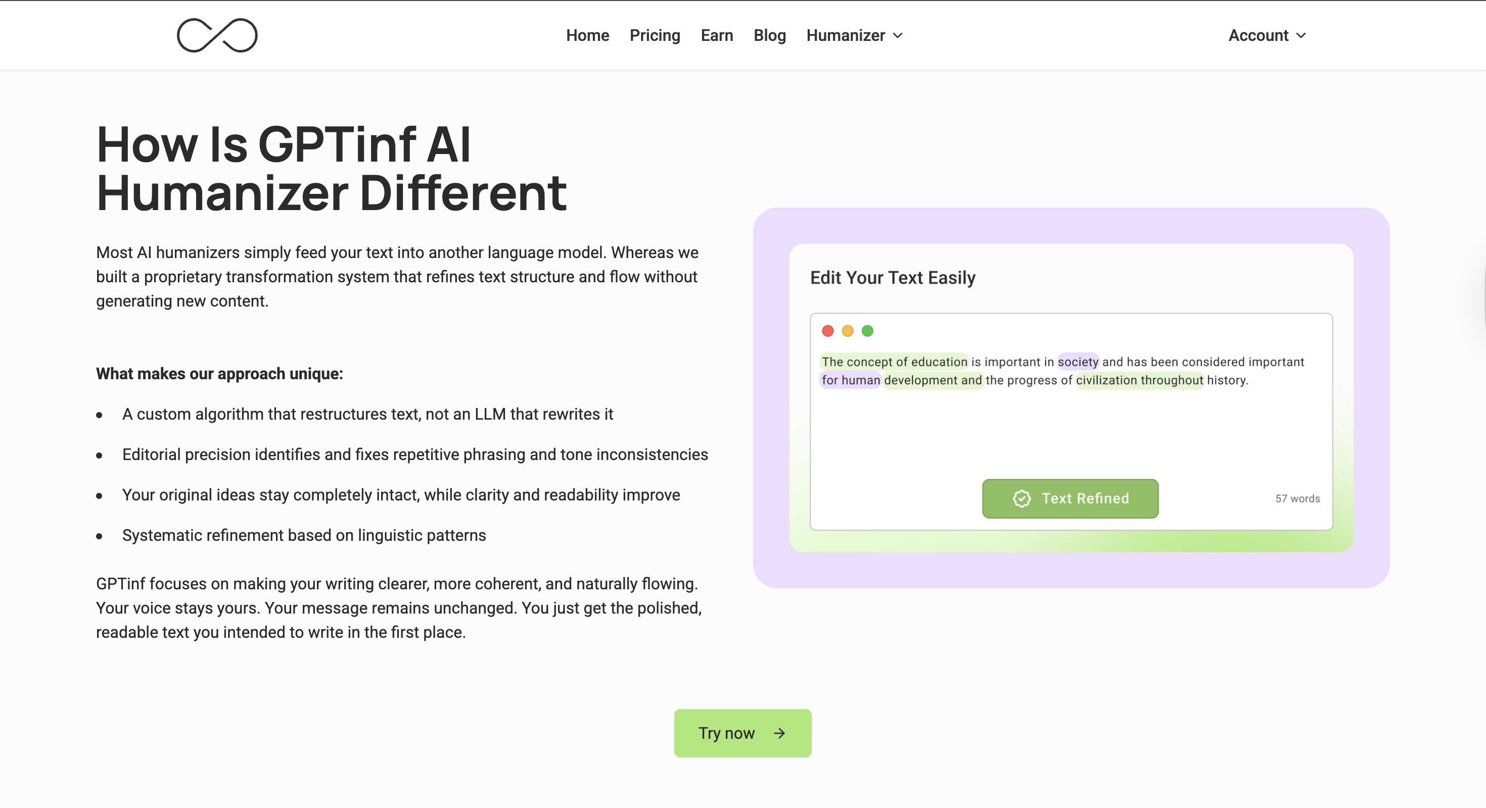This screenshot has width=1486, height=808.
Task: Navigate to the Earn page
Action: pos(717,36)
